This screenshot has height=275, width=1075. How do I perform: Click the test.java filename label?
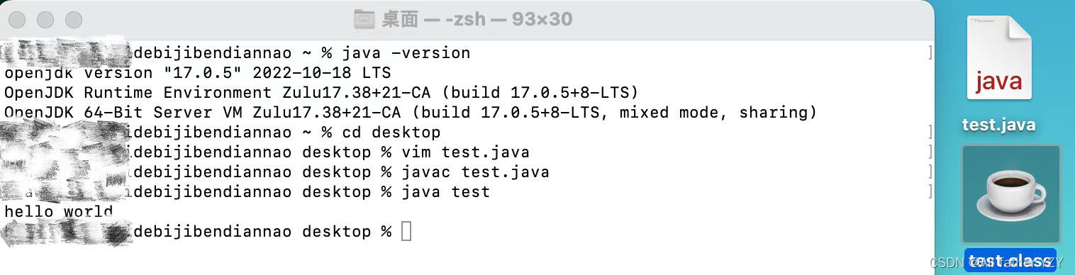(x=998, y=125)
